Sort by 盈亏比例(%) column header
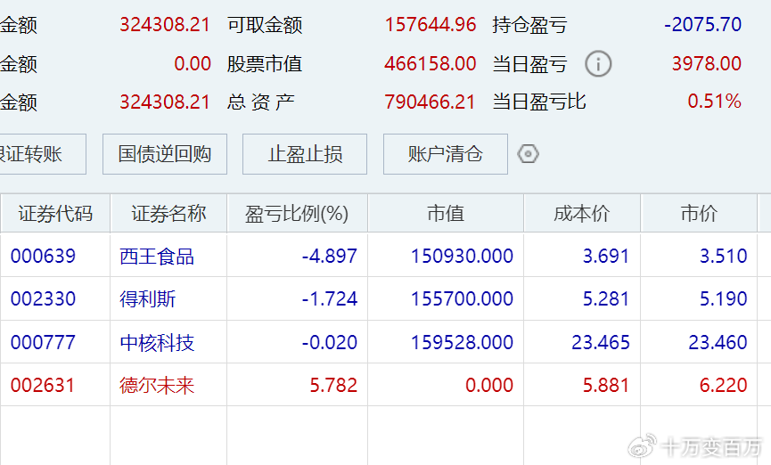The height and width of the screenshot is (465, 771). click(x=297, y=214)
